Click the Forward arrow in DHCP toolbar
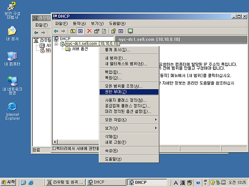 [63, 31]
